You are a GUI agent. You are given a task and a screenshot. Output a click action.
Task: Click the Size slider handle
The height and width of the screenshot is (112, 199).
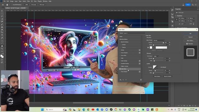pyautogui.click(x=154, y=61)
